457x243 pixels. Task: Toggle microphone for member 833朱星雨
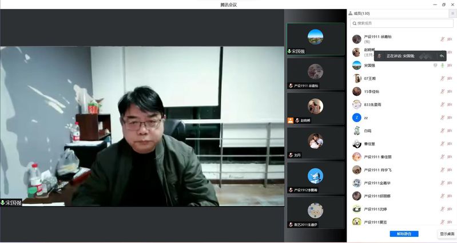pos(442,104)
